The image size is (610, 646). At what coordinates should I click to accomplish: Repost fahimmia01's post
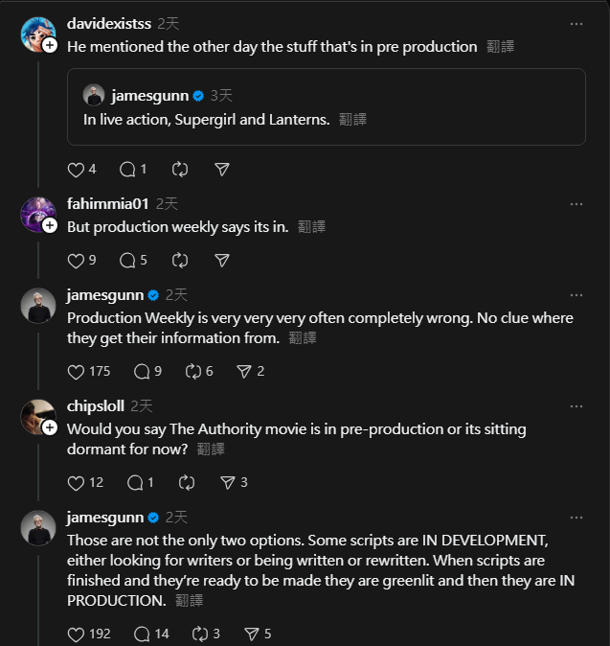tap(180, 260)
